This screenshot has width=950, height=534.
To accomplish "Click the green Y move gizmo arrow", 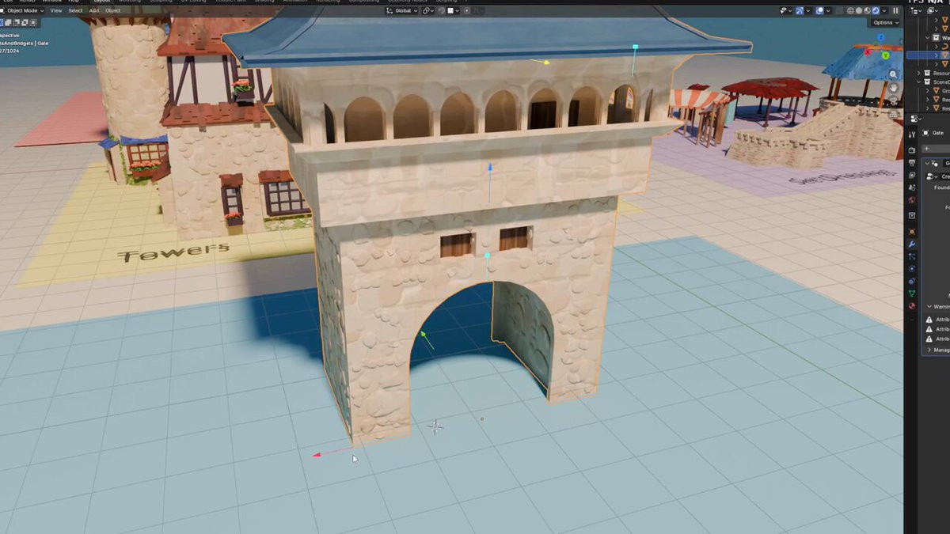I will point(424,336).
